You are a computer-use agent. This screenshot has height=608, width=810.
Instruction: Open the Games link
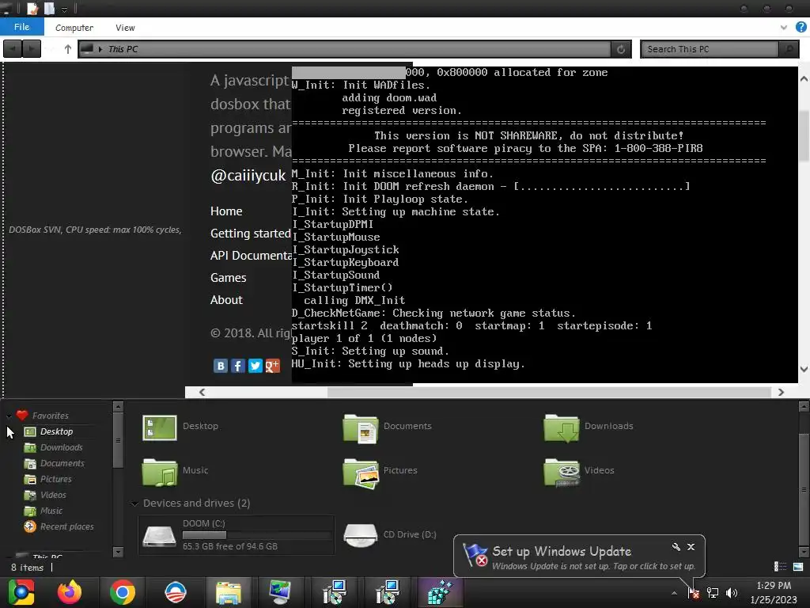229,278
